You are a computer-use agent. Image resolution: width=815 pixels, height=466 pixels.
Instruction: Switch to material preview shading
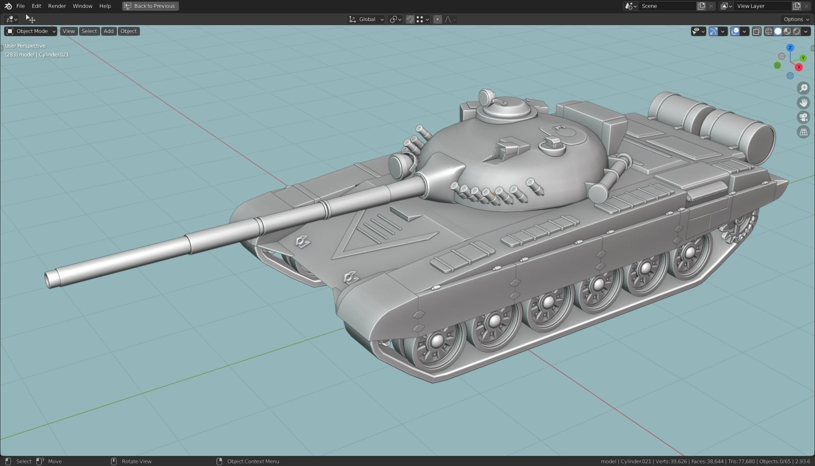tap(787, 31)
